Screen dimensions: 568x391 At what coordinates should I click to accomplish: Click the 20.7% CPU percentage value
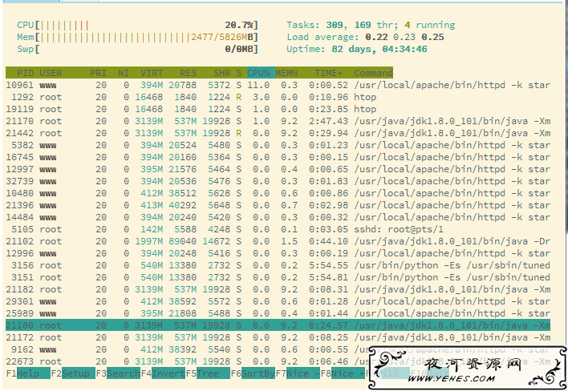tap(239, 25)
